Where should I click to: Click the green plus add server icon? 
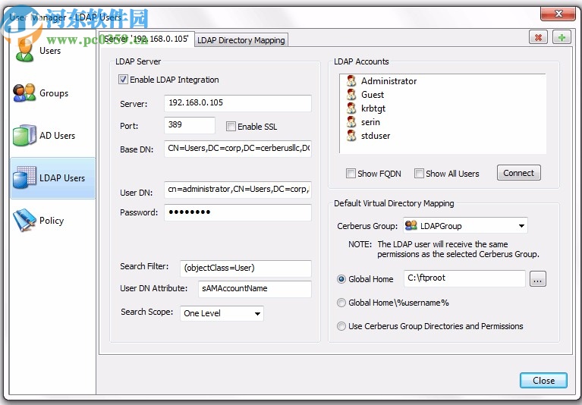(562, 37)
